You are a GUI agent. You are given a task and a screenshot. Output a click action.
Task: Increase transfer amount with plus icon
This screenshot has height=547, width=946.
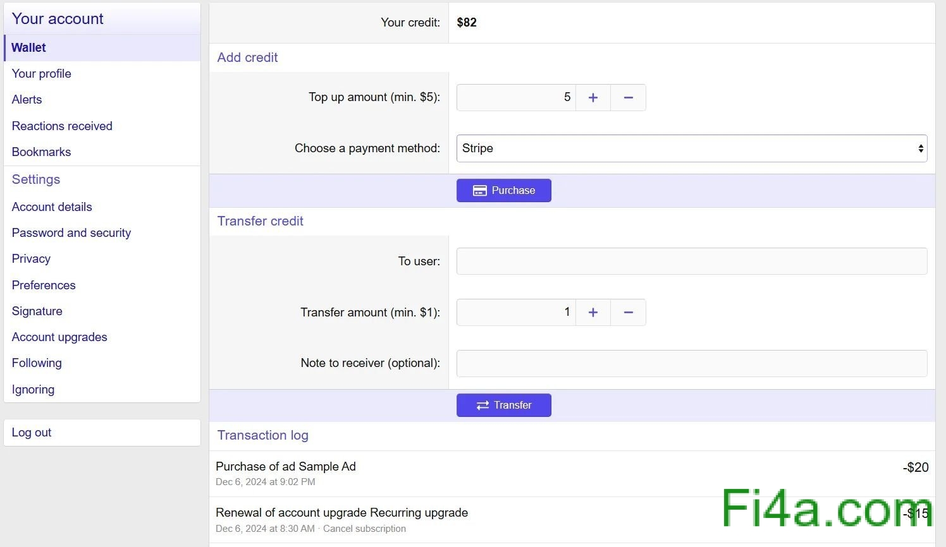tap(593, 313)
